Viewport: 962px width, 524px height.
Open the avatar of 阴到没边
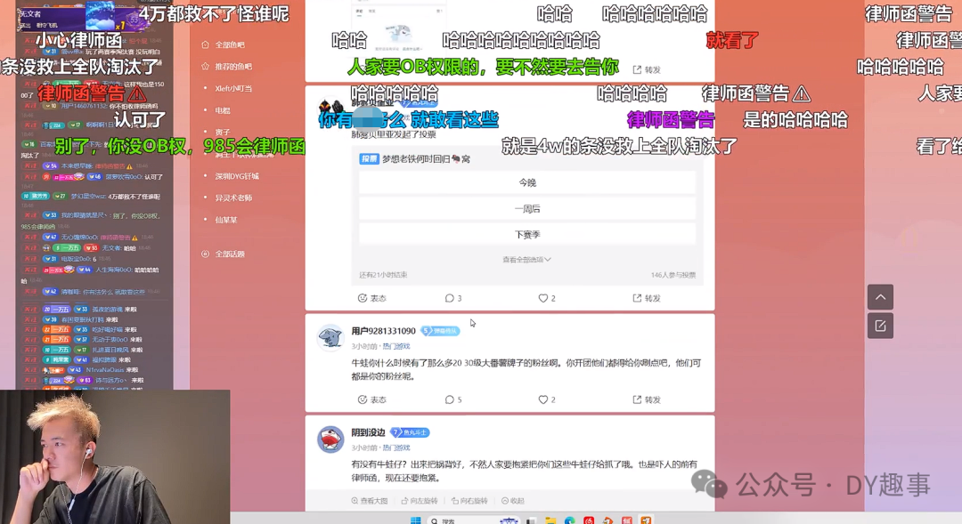(x=330, y=439)
